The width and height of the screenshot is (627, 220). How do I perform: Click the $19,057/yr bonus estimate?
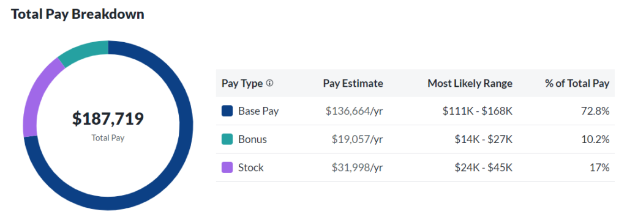pos(357,139)
